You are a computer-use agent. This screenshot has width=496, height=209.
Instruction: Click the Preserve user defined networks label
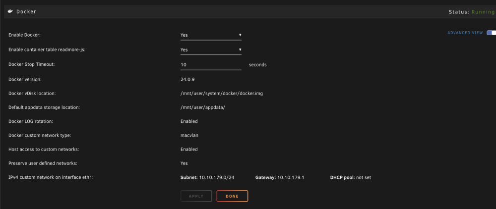[x=43, y=163]
